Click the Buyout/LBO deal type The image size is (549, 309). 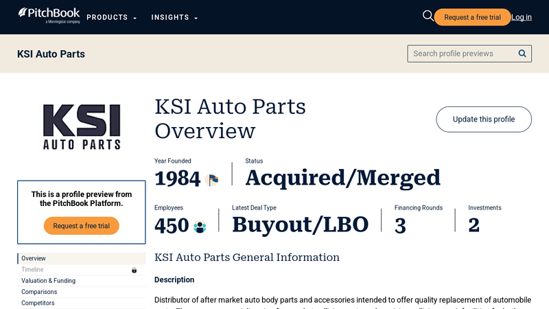(301, 225)
